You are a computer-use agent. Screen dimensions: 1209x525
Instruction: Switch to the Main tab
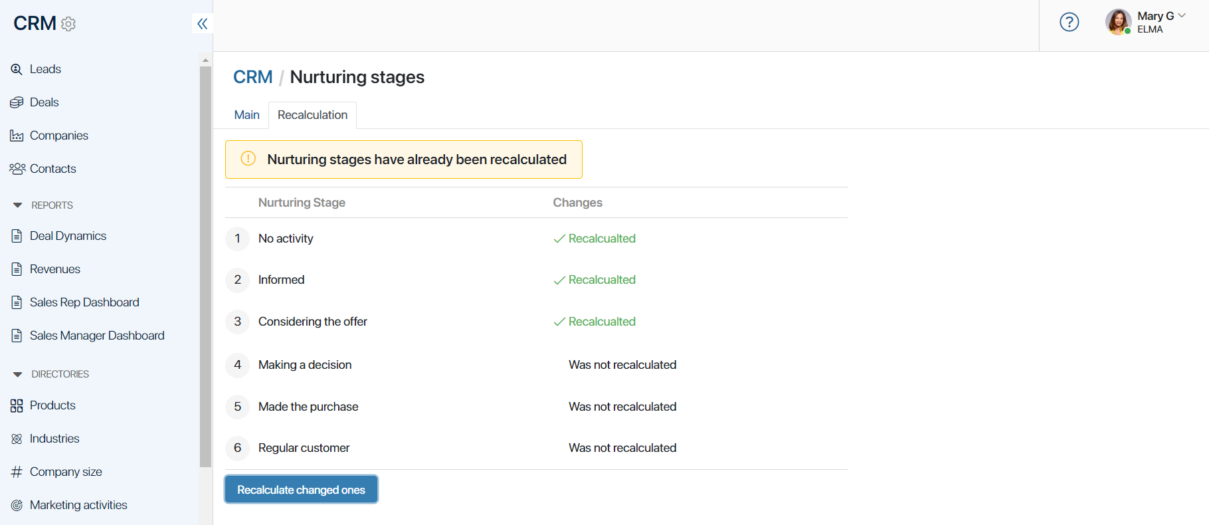click(x=246, y=115)
